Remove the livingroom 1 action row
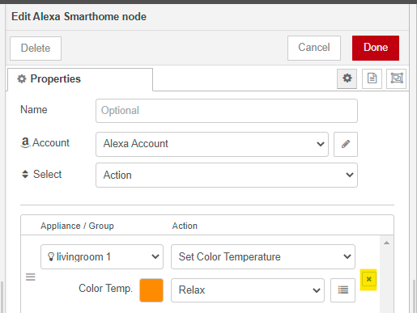Viewport: 417px width, 313px height. [x=368, y=279]
